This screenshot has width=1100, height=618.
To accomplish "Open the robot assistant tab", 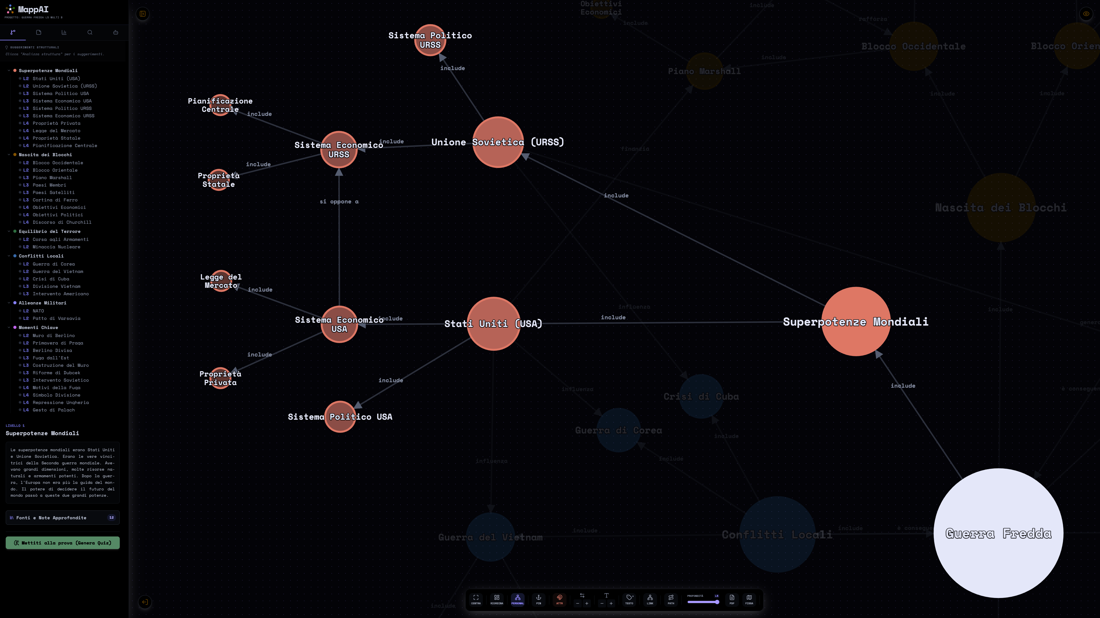I will click(x=115, y=32).
